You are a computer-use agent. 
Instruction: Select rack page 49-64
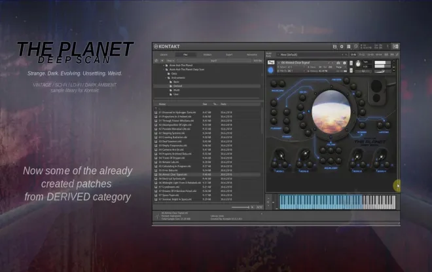[x=380, y=54]
